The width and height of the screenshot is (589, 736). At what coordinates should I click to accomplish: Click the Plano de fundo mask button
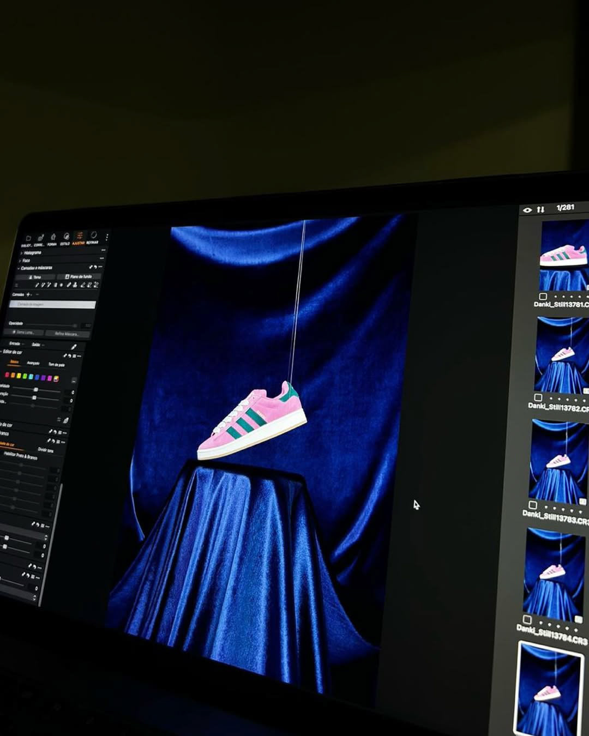(x=79, y=276)
